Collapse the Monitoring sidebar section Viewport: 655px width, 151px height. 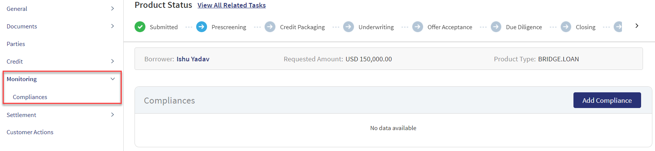click(112, 79)
